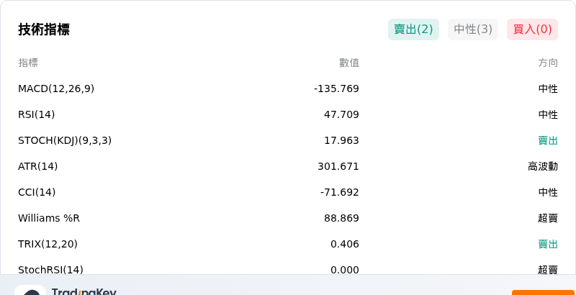
Task: Click the 指標 column header
Action: (x=28, y=63)
